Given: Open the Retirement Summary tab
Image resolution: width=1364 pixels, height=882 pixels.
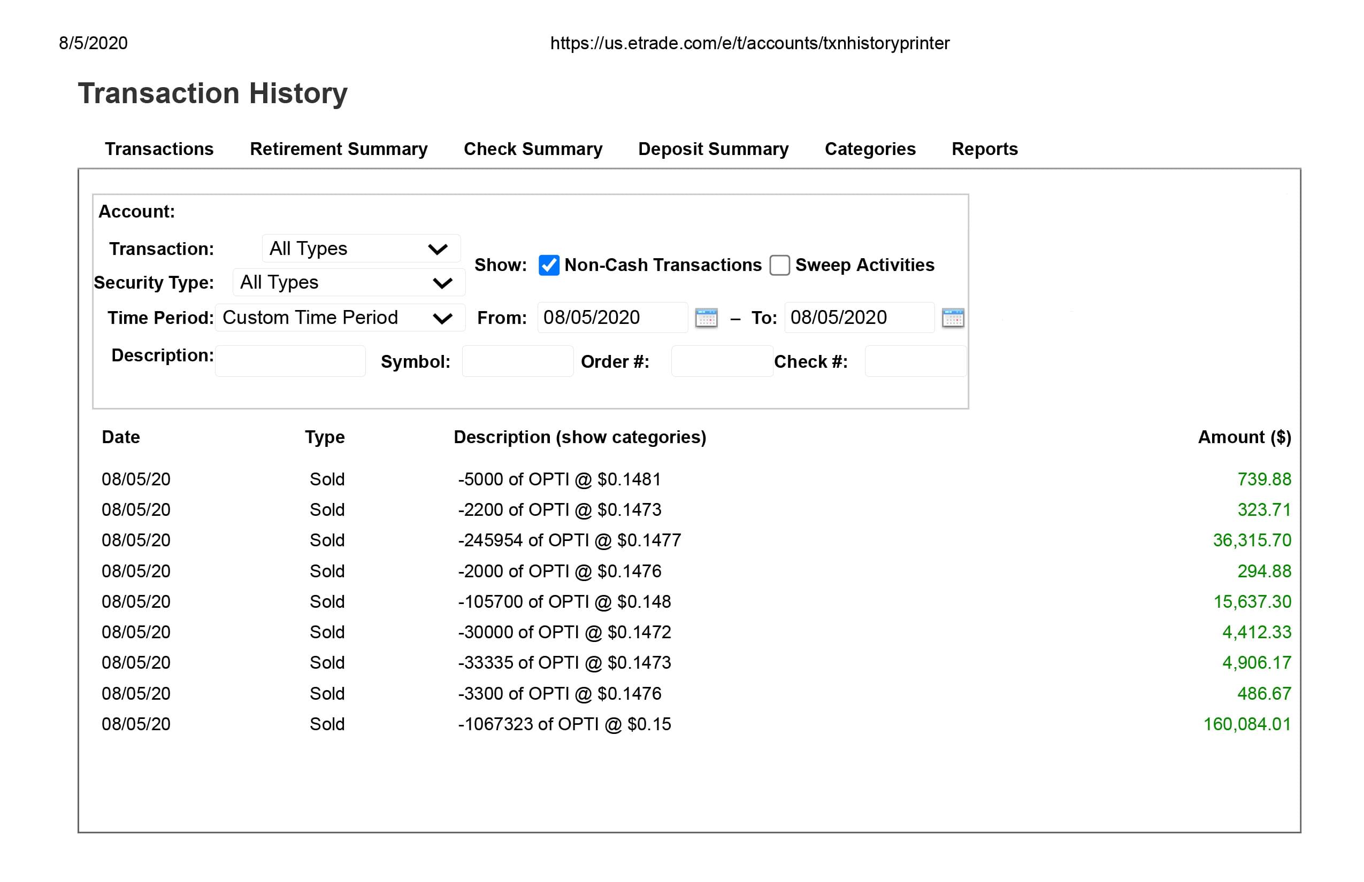Looking at the screenshot, I should tap(338, 149).
